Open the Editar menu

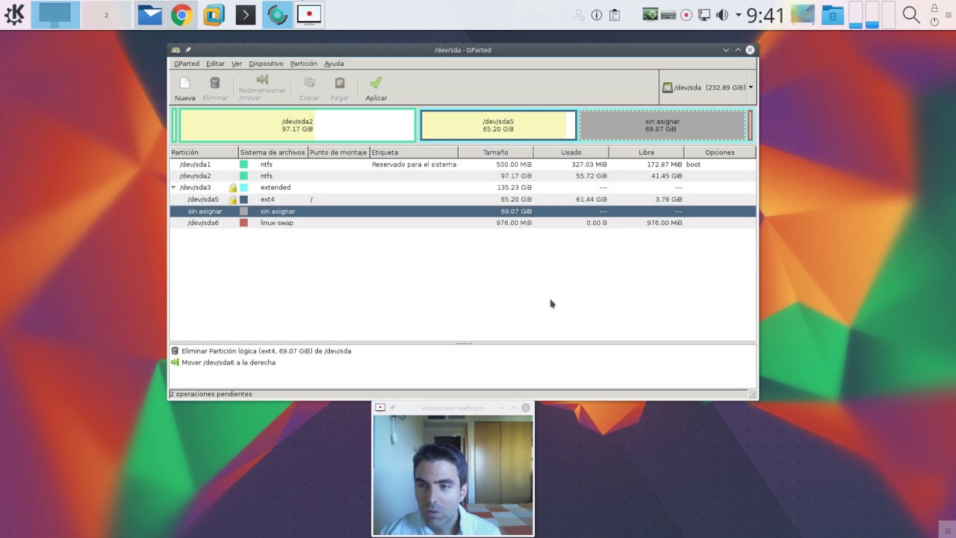coord(215,64)
